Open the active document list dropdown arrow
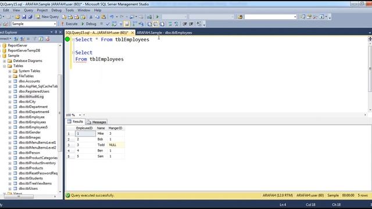This screenshot has height=209, width=372. click(x=370, y=33)
